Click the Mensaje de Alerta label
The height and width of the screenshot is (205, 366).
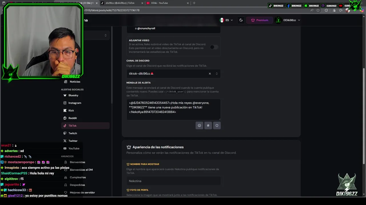pyautogui.click(x=138, y=83)
